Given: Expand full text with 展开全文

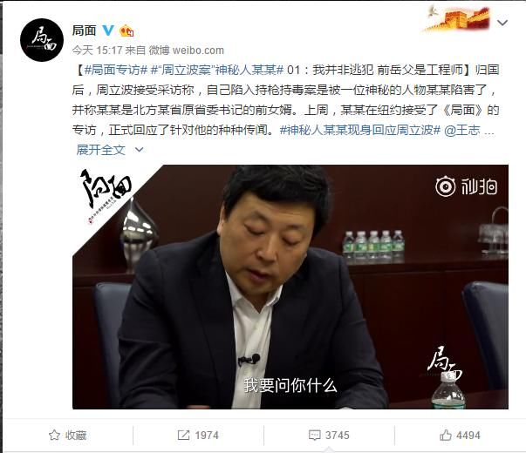Looking at the screenshot, I should tap(100, 150).
